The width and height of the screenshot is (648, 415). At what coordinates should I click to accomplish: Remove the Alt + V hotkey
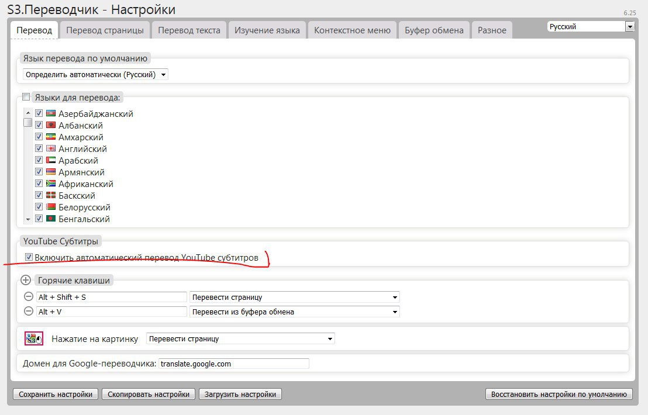[x=29, y=312]
